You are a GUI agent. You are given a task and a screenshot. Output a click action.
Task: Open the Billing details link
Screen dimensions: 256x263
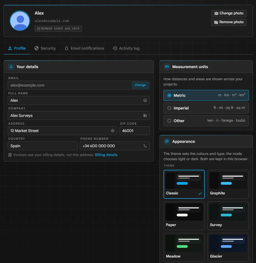[106, 155]
